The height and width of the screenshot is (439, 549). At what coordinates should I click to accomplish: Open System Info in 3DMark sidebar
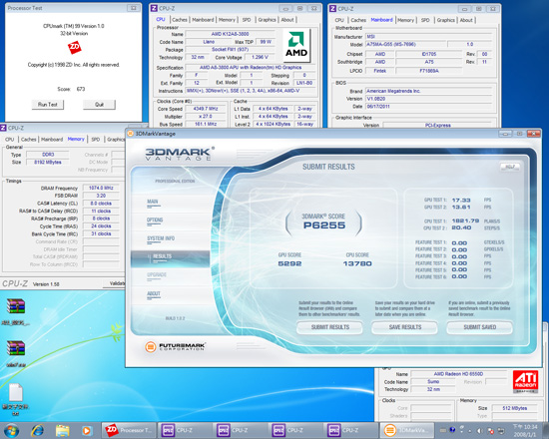point(161,238)
